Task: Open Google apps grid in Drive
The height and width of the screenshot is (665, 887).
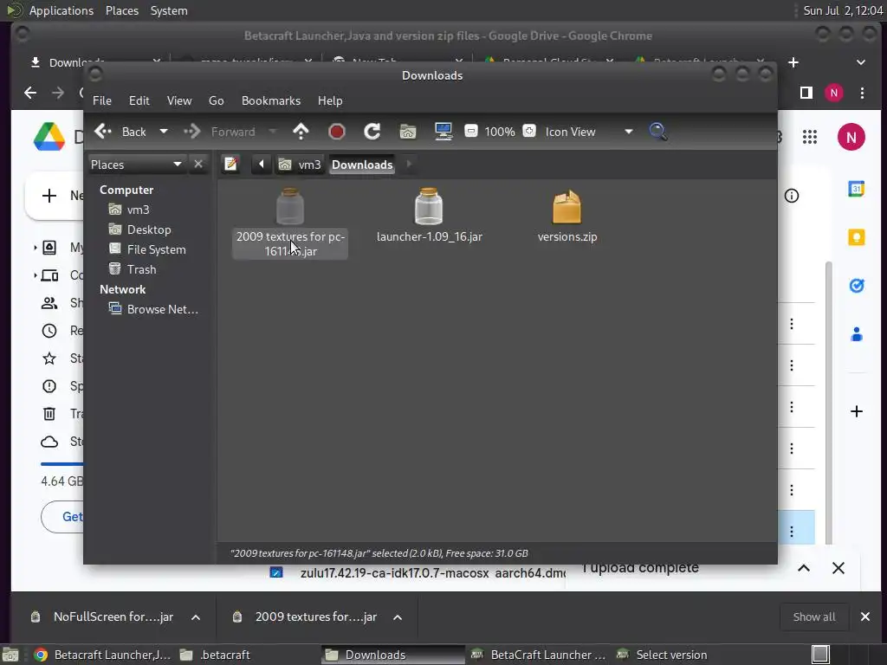Action: (810, 137)
